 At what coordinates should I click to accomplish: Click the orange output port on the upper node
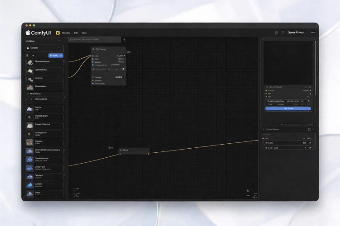pos(124,77)
